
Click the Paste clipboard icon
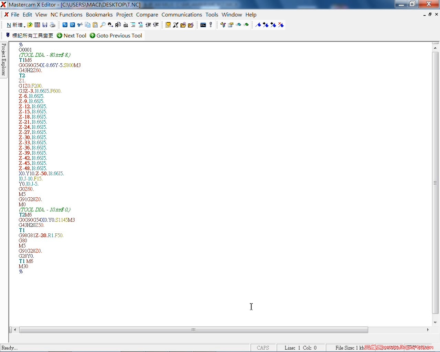(x=95, y=25)
